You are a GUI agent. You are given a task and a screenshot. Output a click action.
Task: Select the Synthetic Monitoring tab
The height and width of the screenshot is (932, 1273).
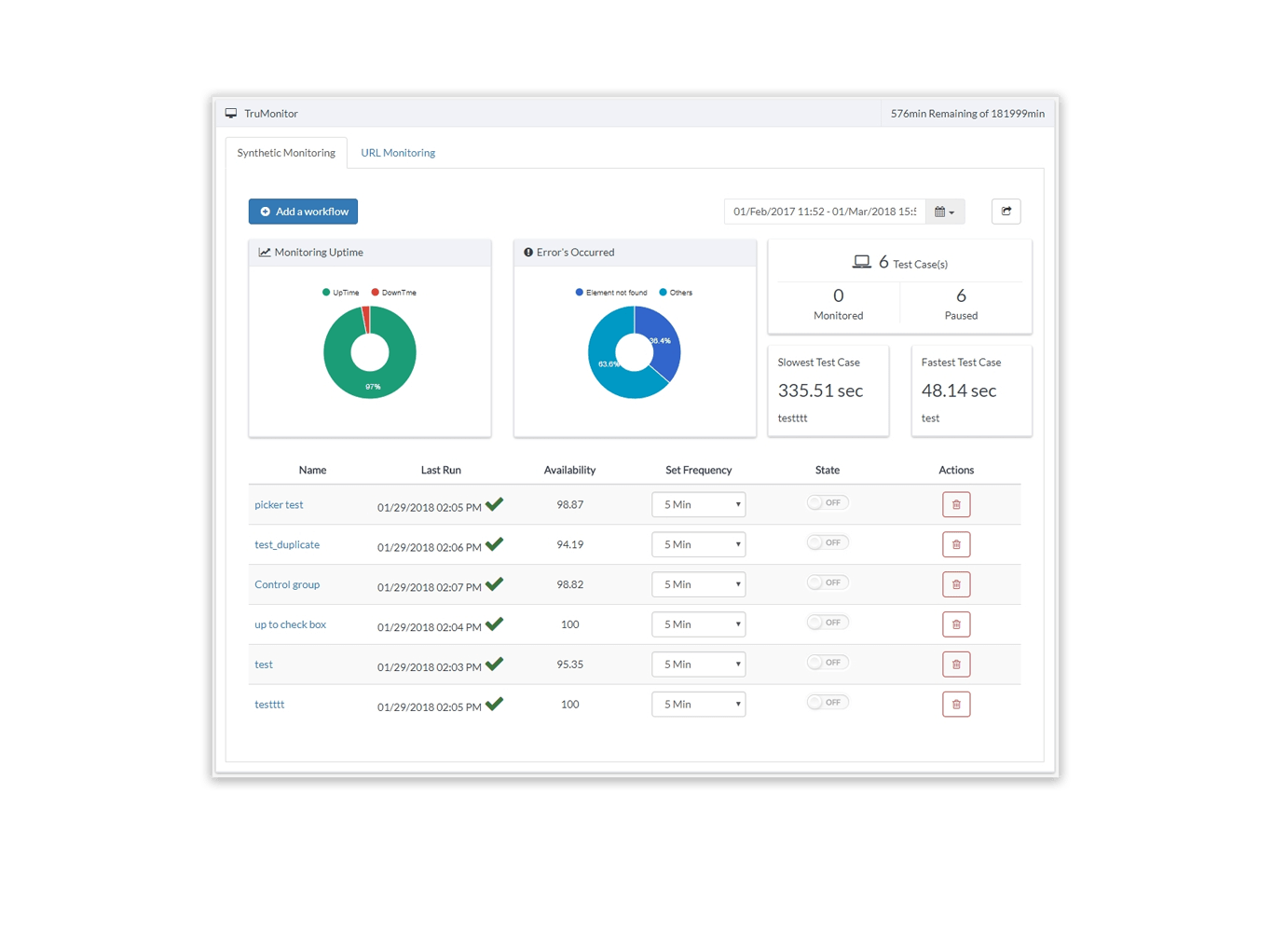click(x=286, y=152)
